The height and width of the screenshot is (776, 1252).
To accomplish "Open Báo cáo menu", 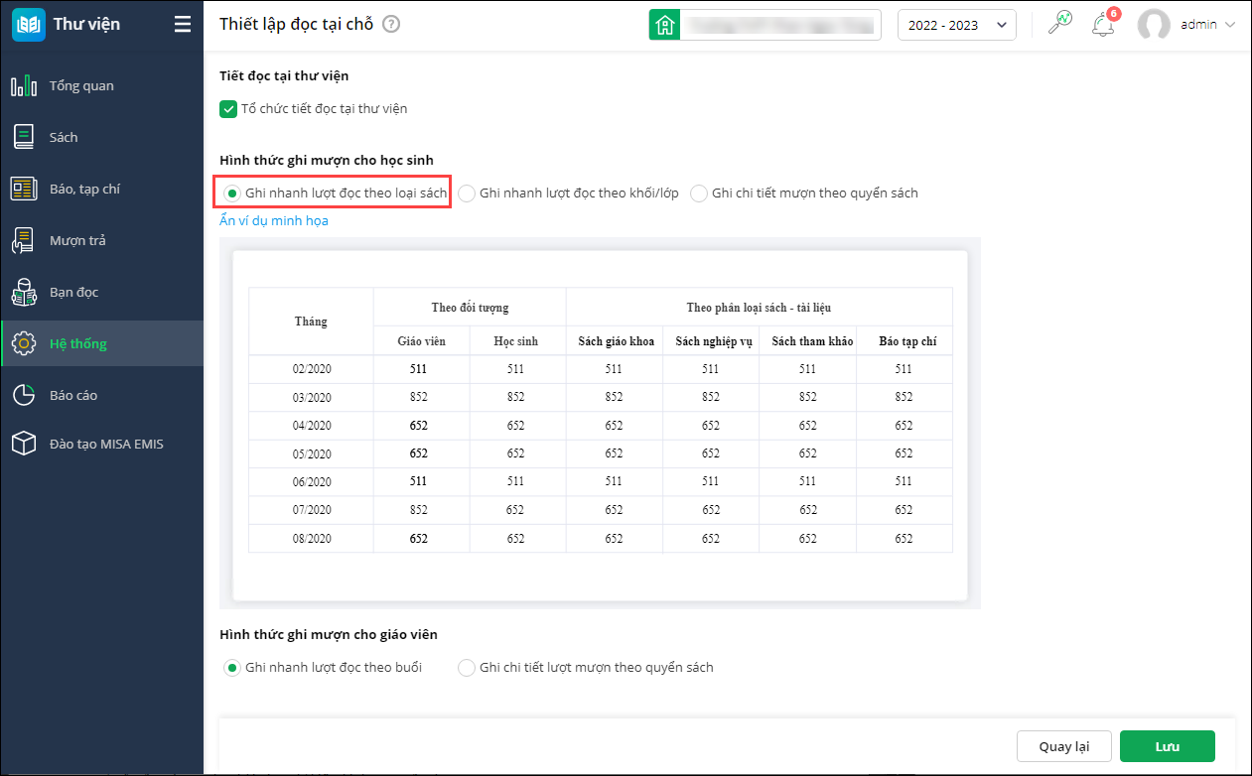I will pyautogui.click(x=101, y=395).
